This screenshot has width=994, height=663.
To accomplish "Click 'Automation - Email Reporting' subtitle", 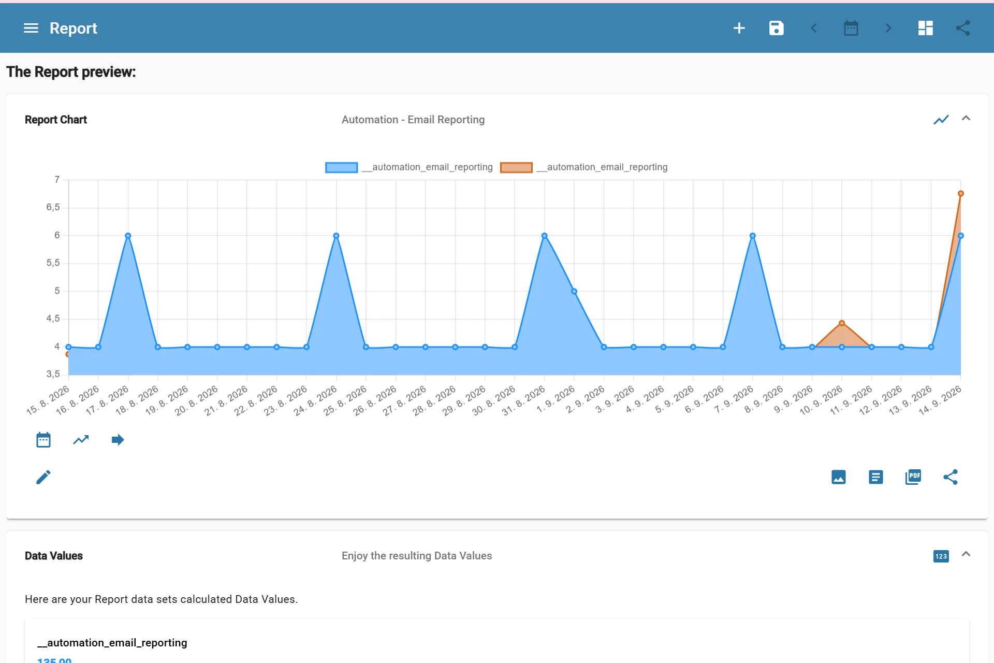I will pos(413,120).
